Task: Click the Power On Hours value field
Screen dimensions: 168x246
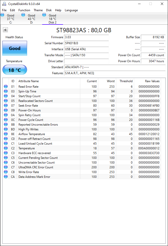Action: tap(153, 61)
